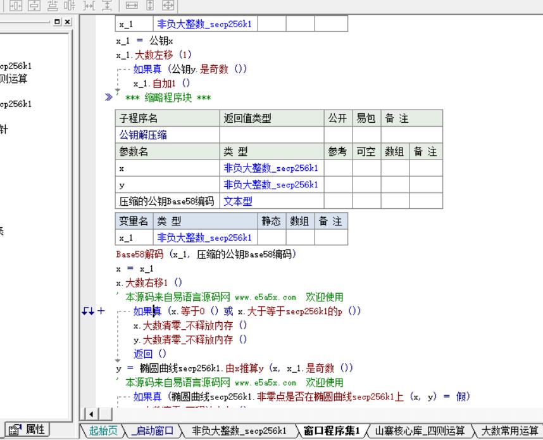Switch to the 山寨核心库_四则运算 tab
The width and height of the screenshot is (543, 440).
click(x=420, y=431)
